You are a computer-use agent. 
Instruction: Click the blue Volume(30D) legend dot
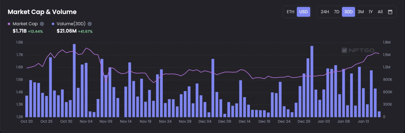pyautogui.click(x=53, y=24)
